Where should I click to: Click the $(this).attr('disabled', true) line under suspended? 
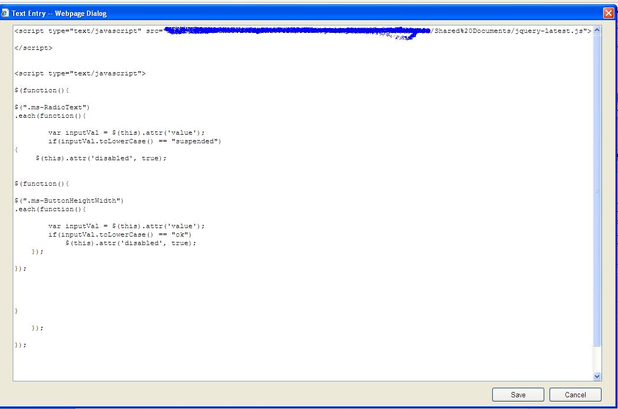click(101, 158)
